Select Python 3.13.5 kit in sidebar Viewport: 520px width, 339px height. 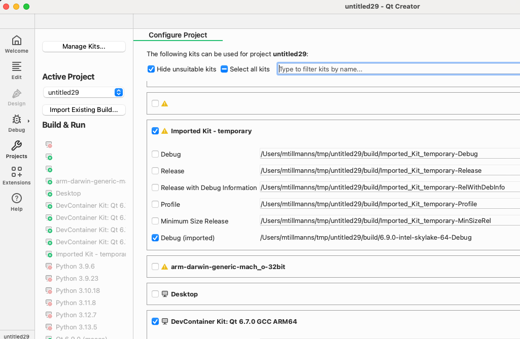pos(76,327)
